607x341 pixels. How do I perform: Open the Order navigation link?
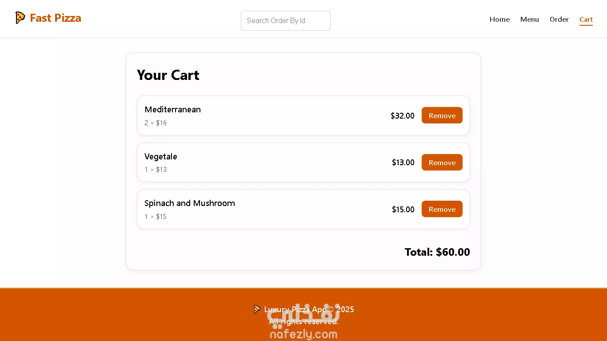(x=559, y=19)
